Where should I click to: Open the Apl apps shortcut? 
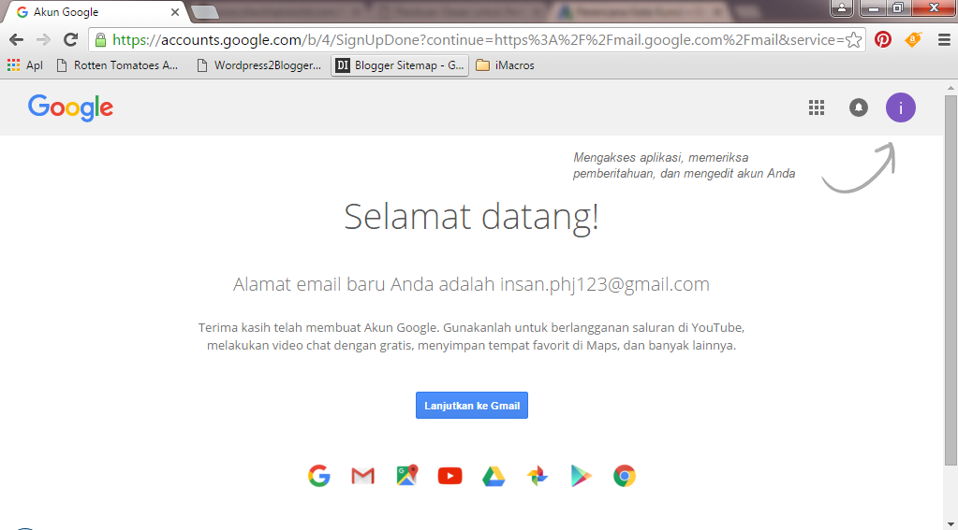25,65
